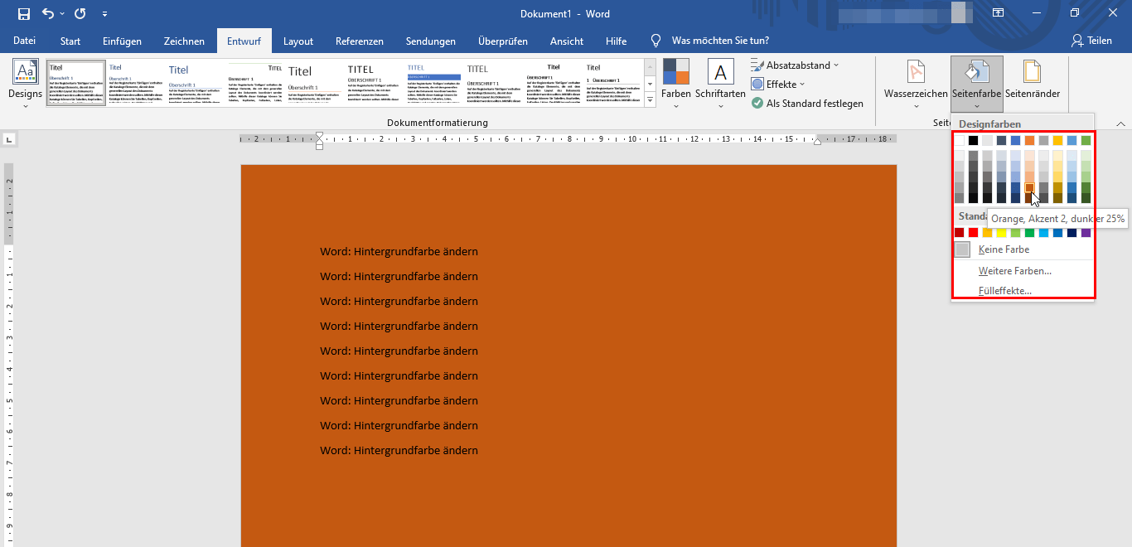Pick the dark navy blue standard color swatch
Image resolution: width=1132 pixels, height=547 pixels.
click(x=1072, y=232)
